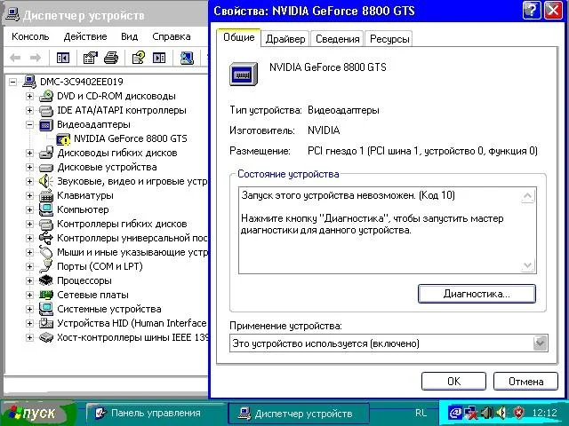569x426 pixels.
Task: Open the Справка menu
Action: [172, 36]
